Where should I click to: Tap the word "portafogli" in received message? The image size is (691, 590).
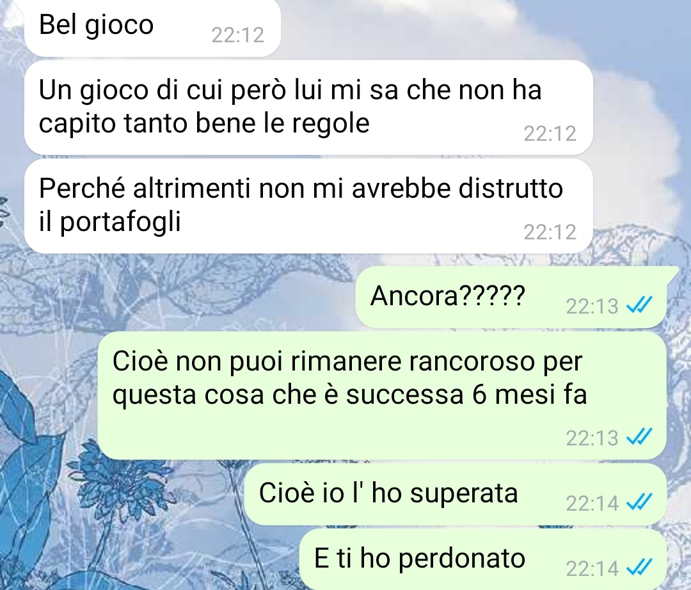120,222
